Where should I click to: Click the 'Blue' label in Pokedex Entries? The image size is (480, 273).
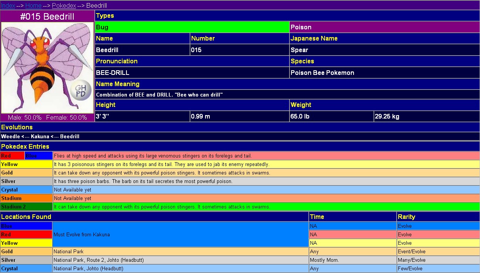click(x=39, y=156)
